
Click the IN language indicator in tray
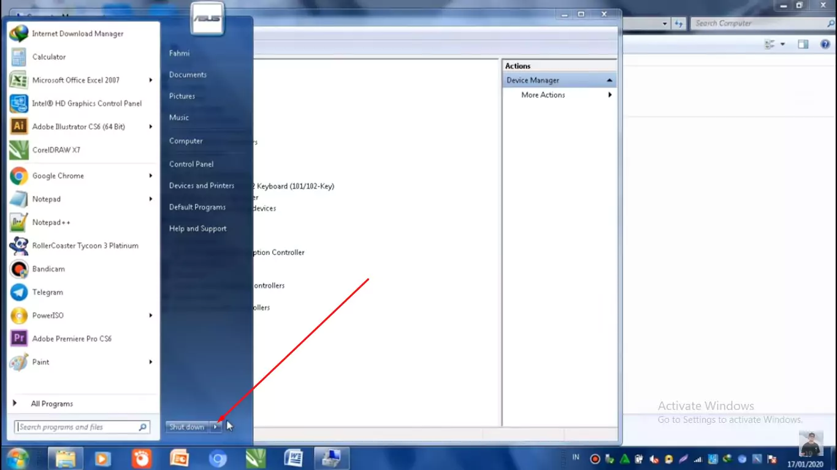pos(576,457)
